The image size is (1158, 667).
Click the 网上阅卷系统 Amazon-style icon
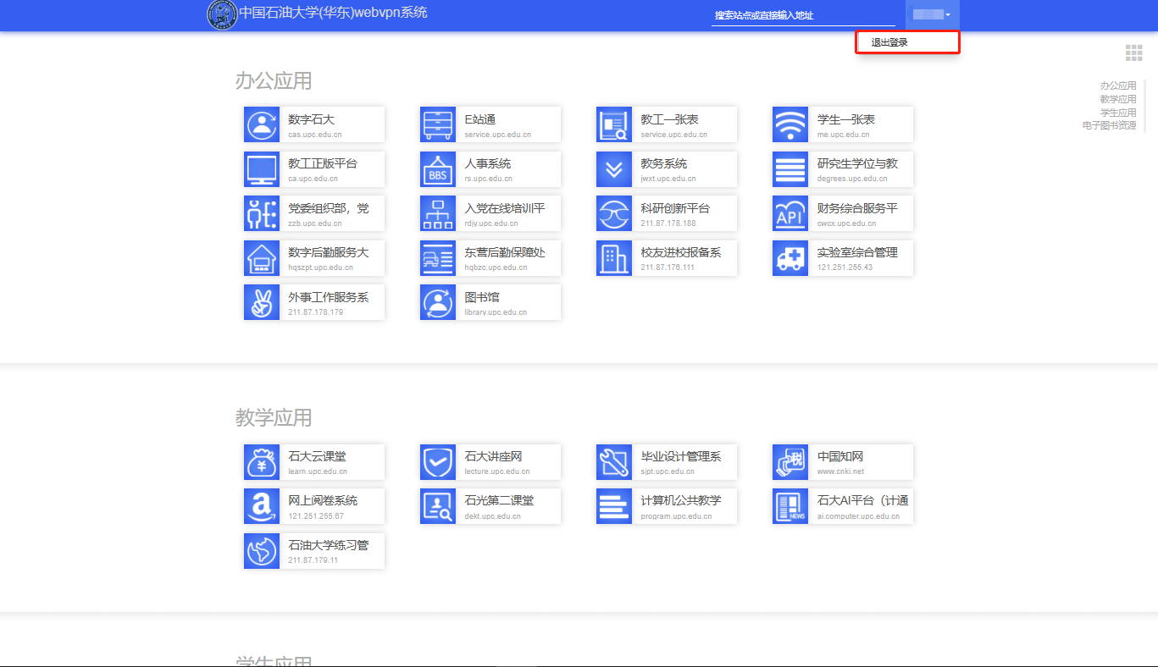(262, 506)
